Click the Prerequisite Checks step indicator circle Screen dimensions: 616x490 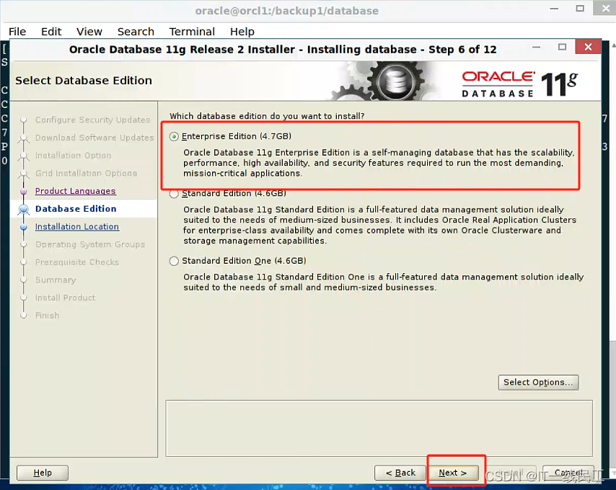(x=23, y=262)
